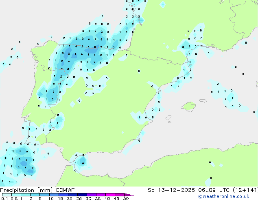This screenshot has width=258, height=200.
Task: Open the weatheronline.co.uk link
Action: [224, 196]
